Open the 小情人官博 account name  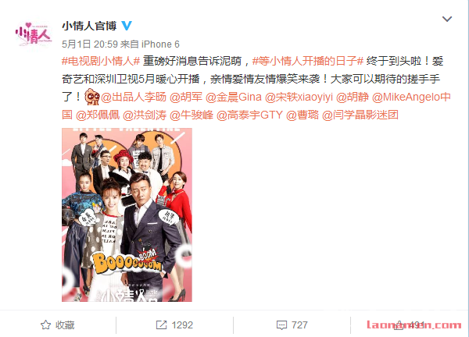89,26
